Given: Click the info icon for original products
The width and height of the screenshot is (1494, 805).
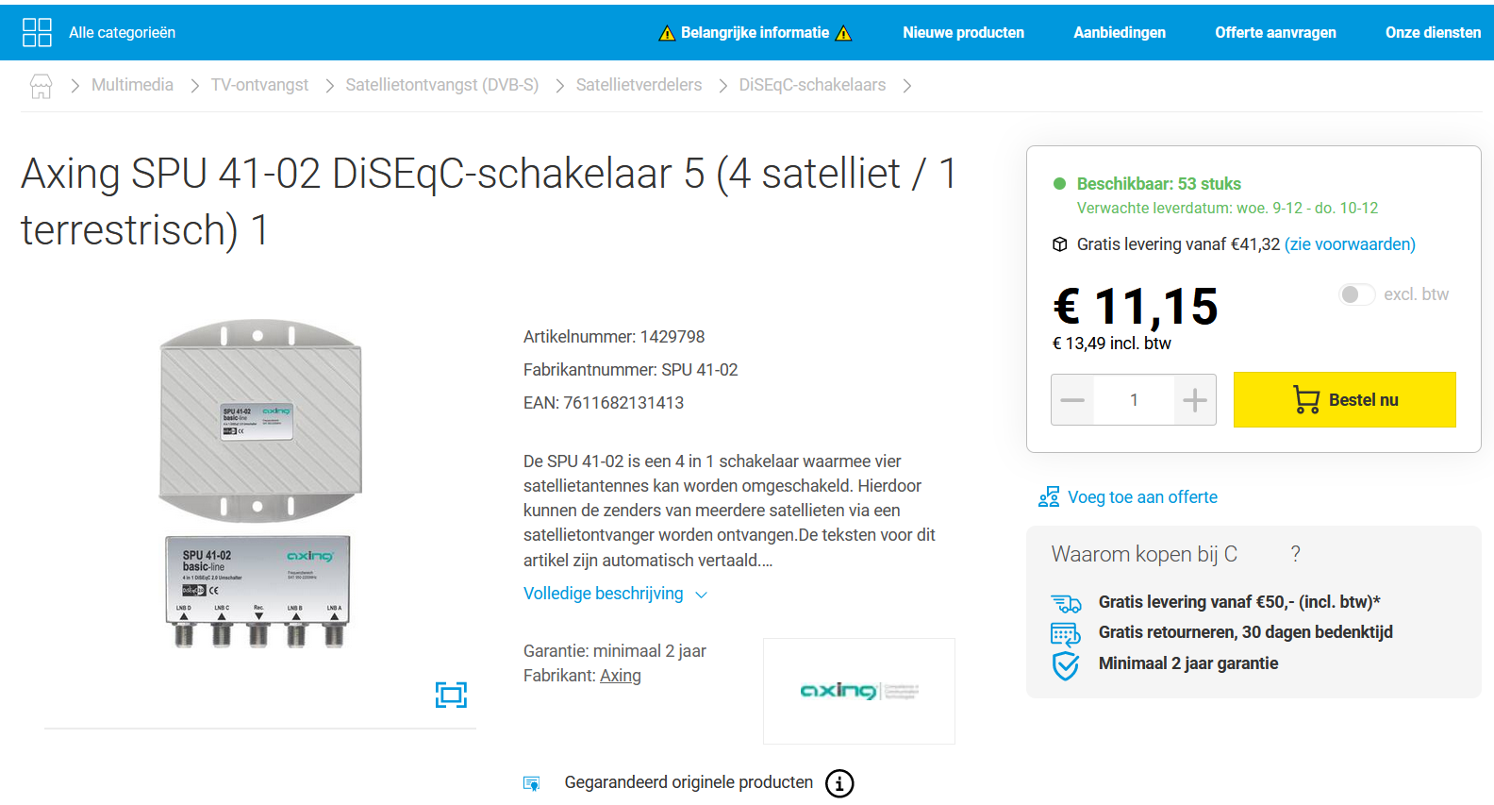Looking at the screenshot, I should click(x=839, y=783).
